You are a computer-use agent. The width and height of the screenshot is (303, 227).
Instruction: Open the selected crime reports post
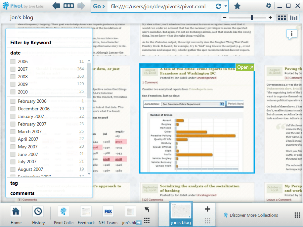point(245,67)
